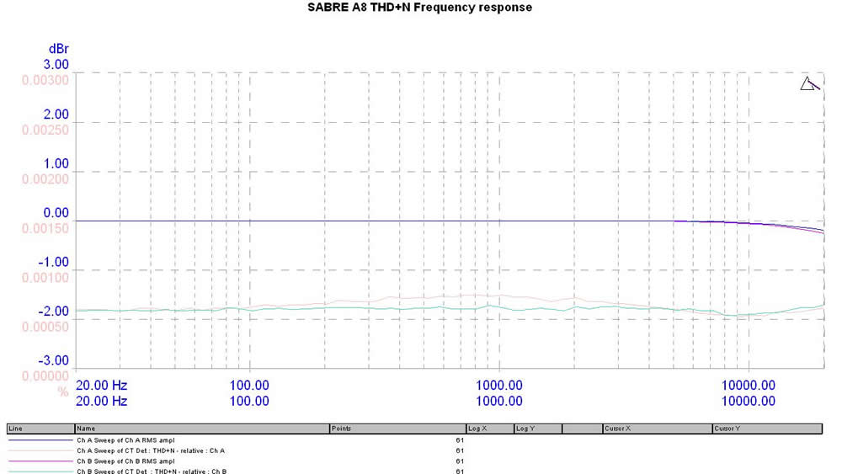Screen dimensions: 842x474
Task: Click the "Cursor Y" column header
Action: coord(767,429)
